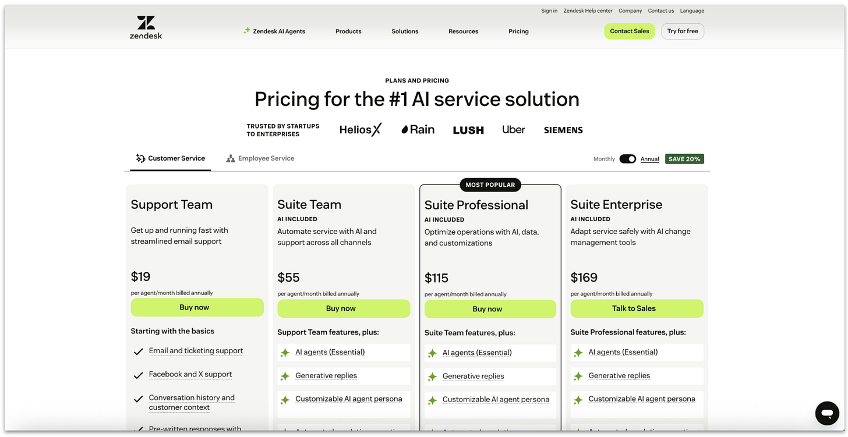The image size is (848, 437).
Task: Click the SAVE 20% badge
Action: click(x=684, y=159)
